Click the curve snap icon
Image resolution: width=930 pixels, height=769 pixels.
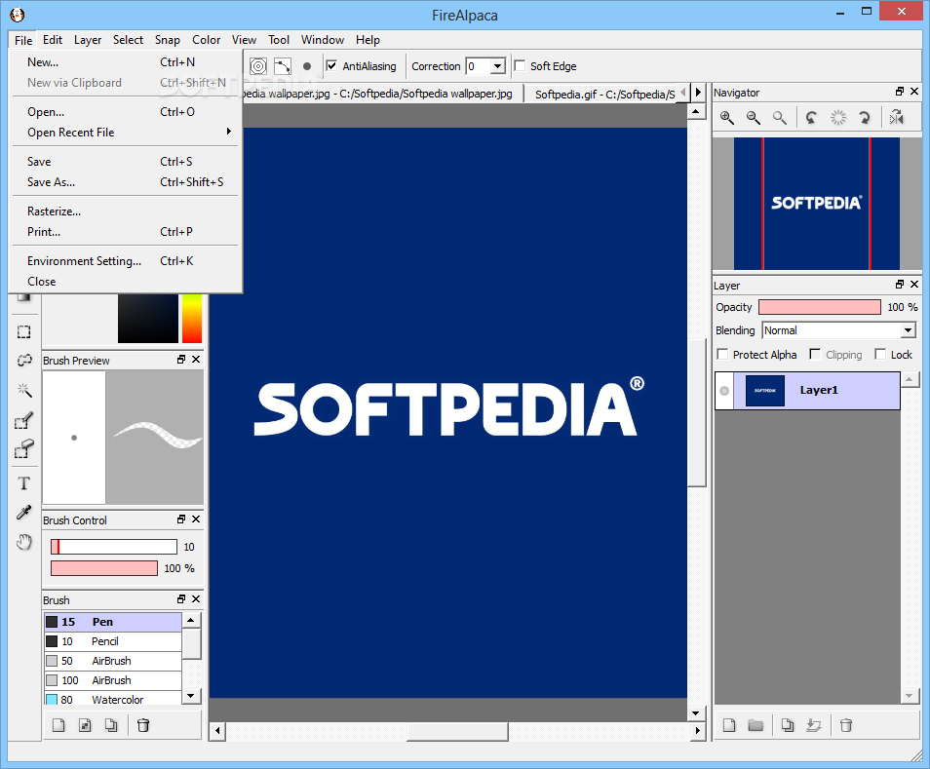coord(283,66)
